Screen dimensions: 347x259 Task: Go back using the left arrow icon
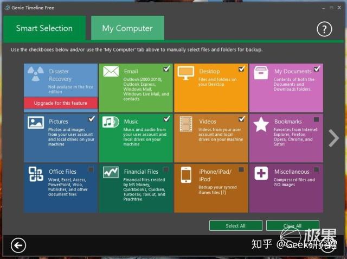(x=18, y=245)
